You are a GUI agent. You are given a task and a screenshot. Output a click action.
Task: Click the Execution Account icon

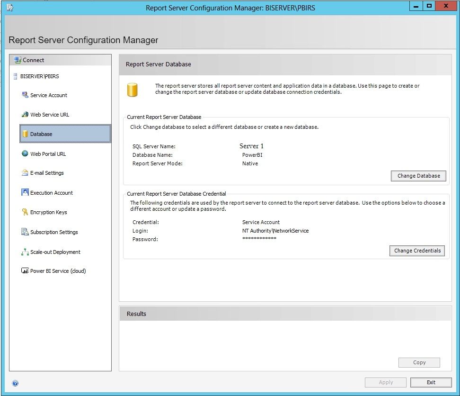click(x=25, y=193)
